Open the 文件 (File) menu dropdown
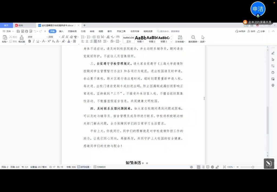Viewport: 277px width, 192px height. point(8,31)
